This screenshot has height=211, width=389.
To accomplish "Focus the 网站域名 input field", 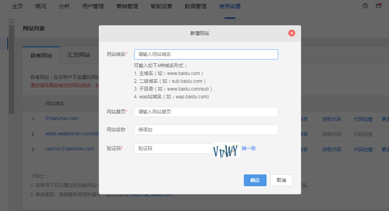I will click(x=206, y=54).
